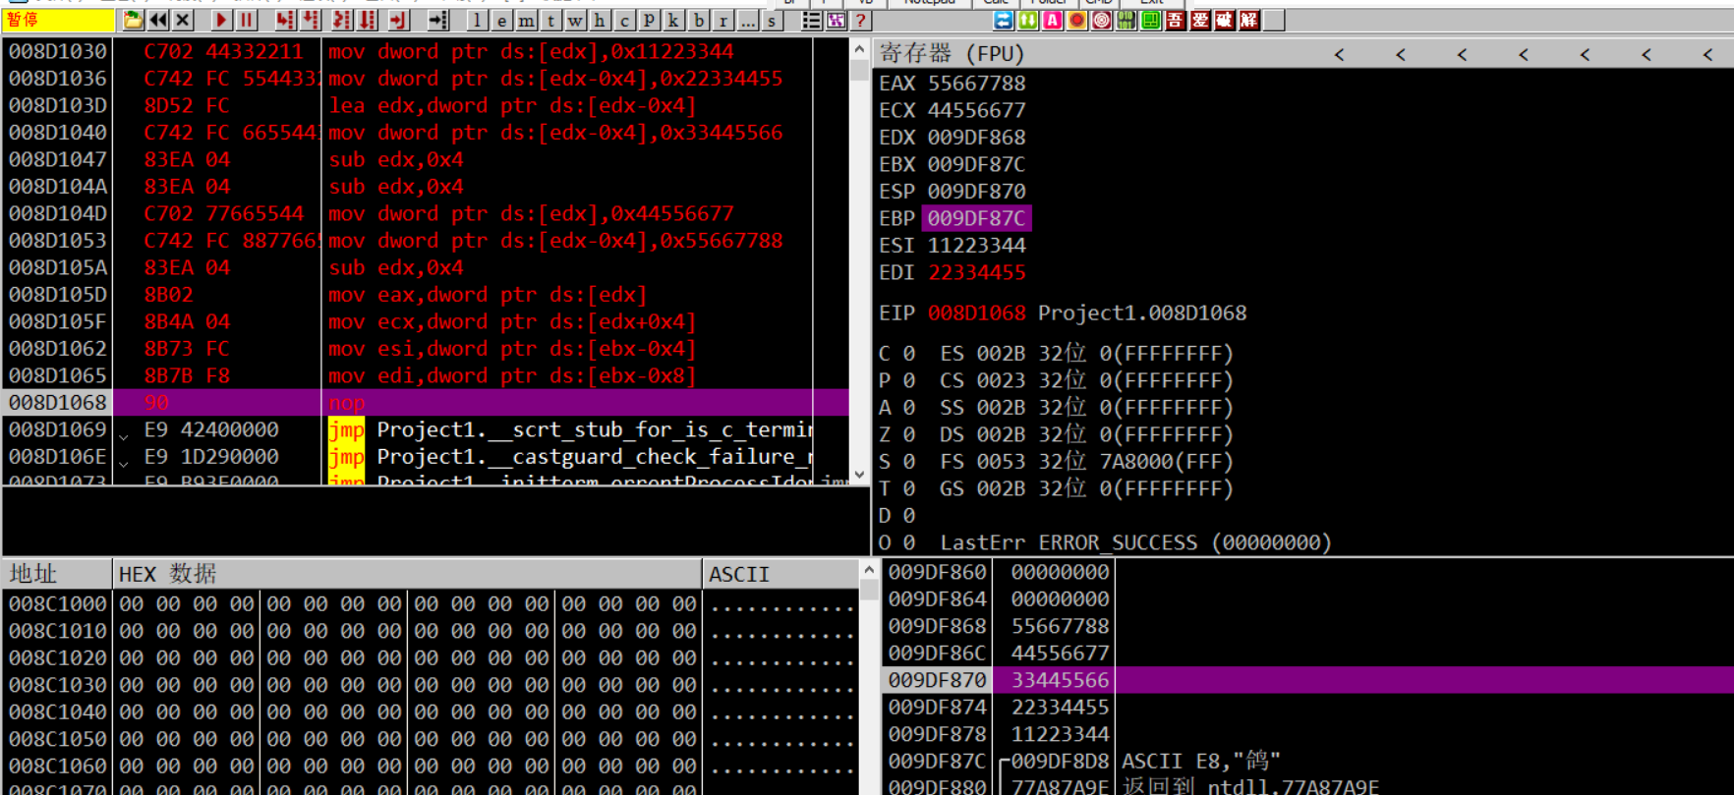Click the dump pane scroll-up arrow
1734x795 pixels.
click(868, 570)
